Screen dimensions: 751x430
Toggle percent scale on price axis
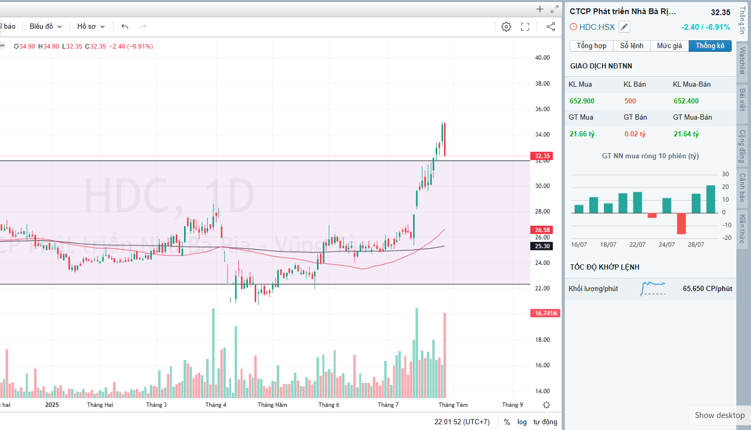[507, 422]
